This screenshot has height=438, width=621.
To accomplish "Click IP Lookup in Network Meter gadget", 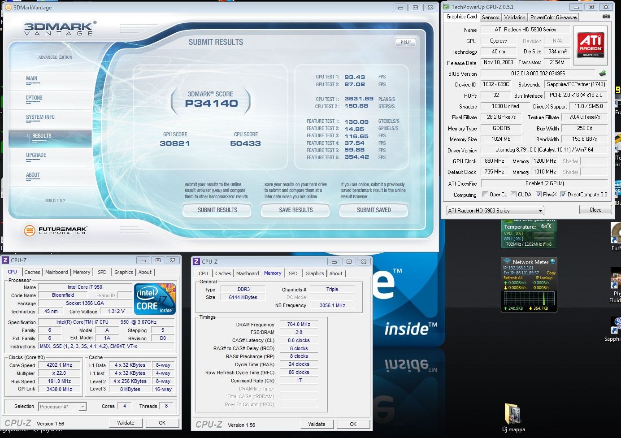I will pos(544,278).
